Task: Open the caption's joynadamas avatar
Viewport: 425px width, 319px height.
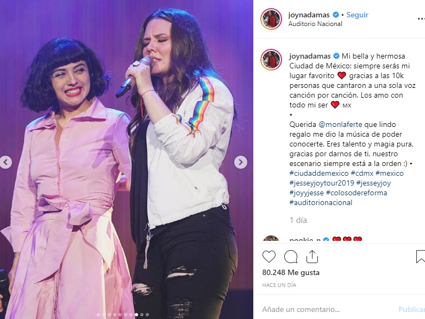Action: point(271,60)
